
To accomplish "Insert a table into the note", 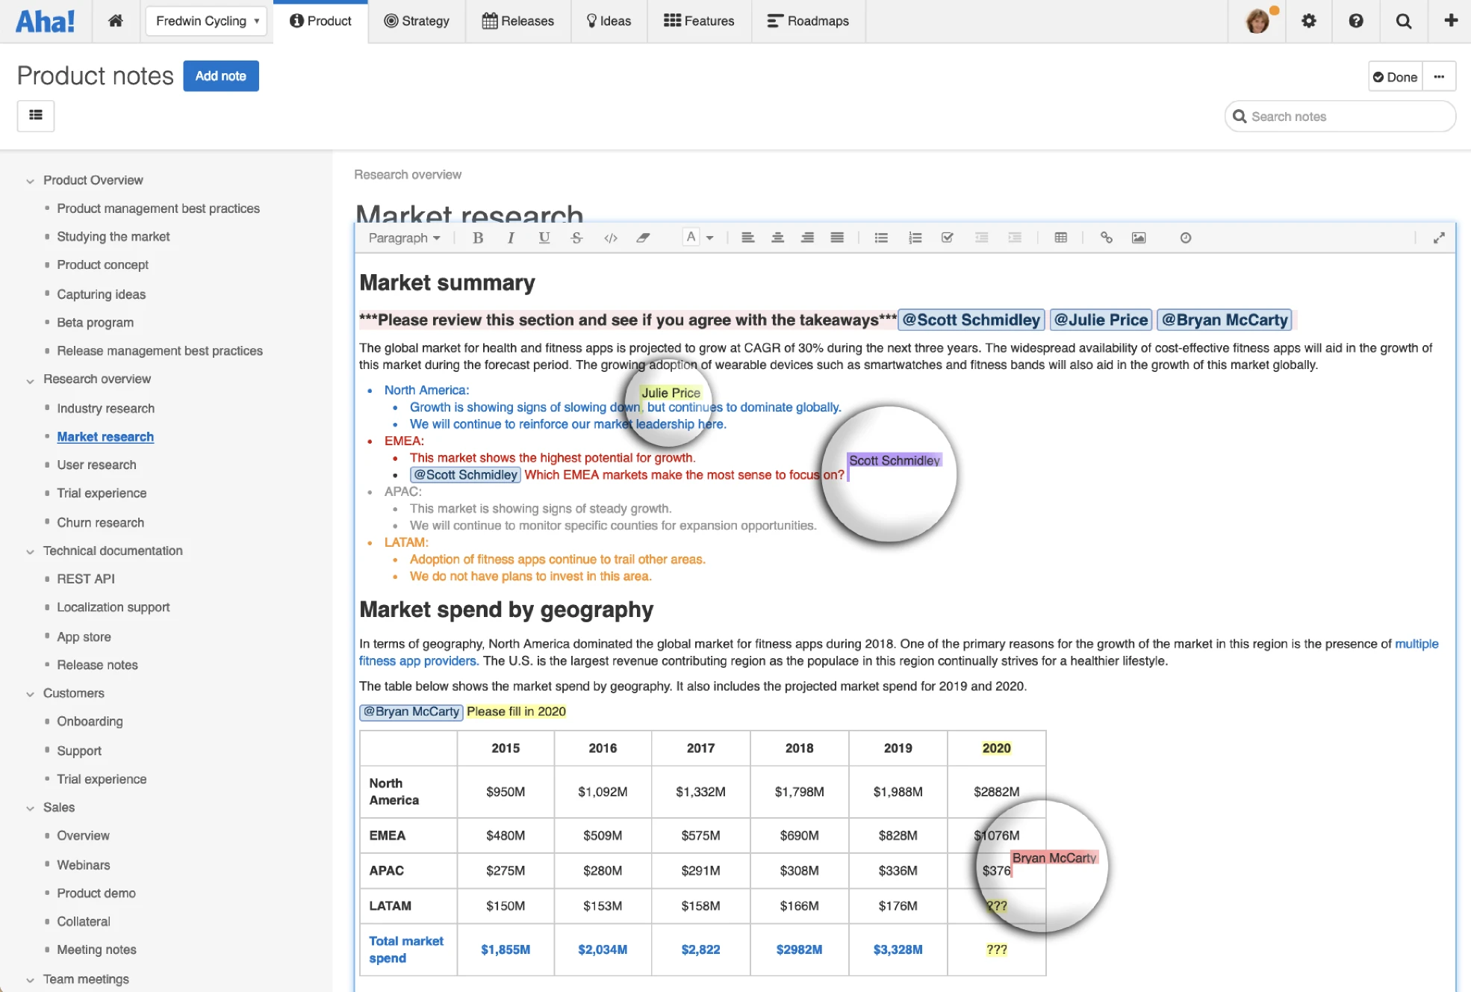I will pos(1060,238).
